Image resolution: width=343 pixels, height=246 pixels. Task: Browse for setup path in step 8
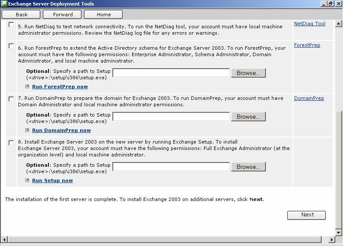[248, 167]
